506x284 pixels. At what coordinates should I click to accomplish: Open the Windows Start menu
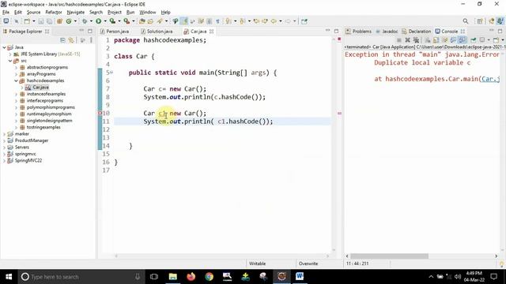click(9, 277)
